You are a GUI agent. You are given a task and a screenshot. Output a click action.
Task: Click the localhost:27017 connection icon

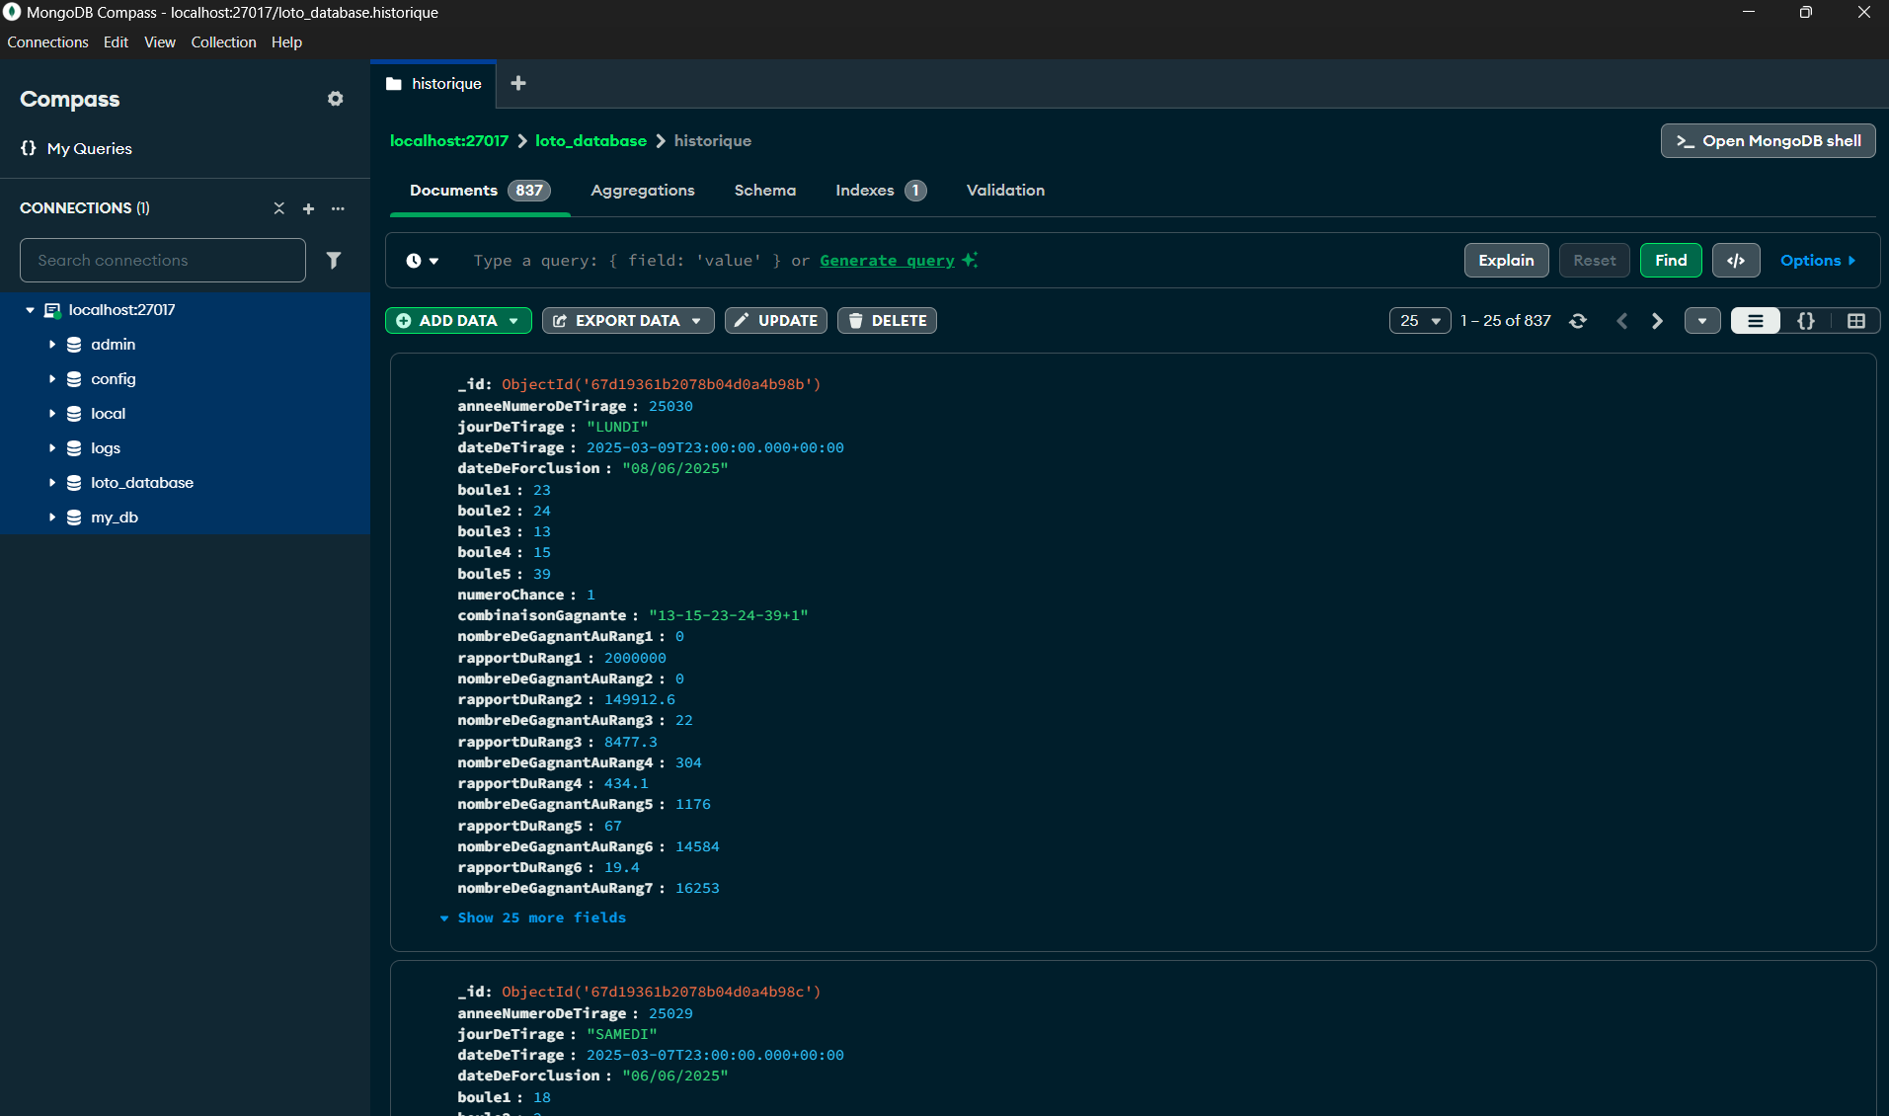52,310
